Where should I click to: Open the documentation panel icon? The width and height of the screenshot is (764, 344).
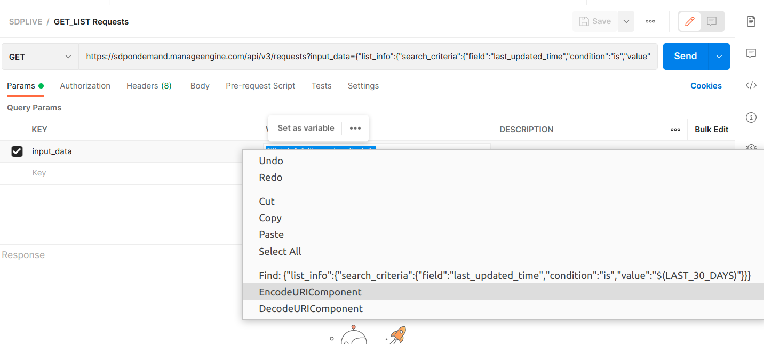click(x=751, y=21)
